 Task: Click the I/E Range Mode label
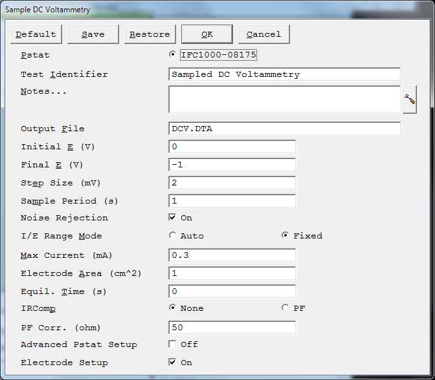coord(61,236)
